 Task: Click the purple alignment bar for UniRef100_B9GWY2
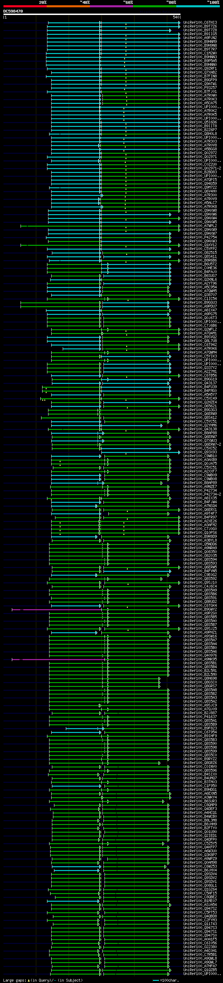[57, 610]
